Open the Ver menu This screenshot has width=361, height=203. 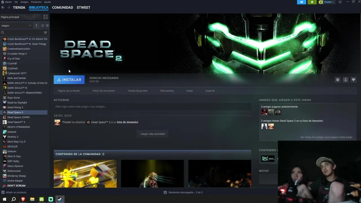[16, 2]
